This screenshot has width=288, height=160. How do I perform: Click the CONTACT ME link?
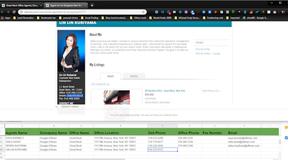pyautogui.click(x=66, y=103)
